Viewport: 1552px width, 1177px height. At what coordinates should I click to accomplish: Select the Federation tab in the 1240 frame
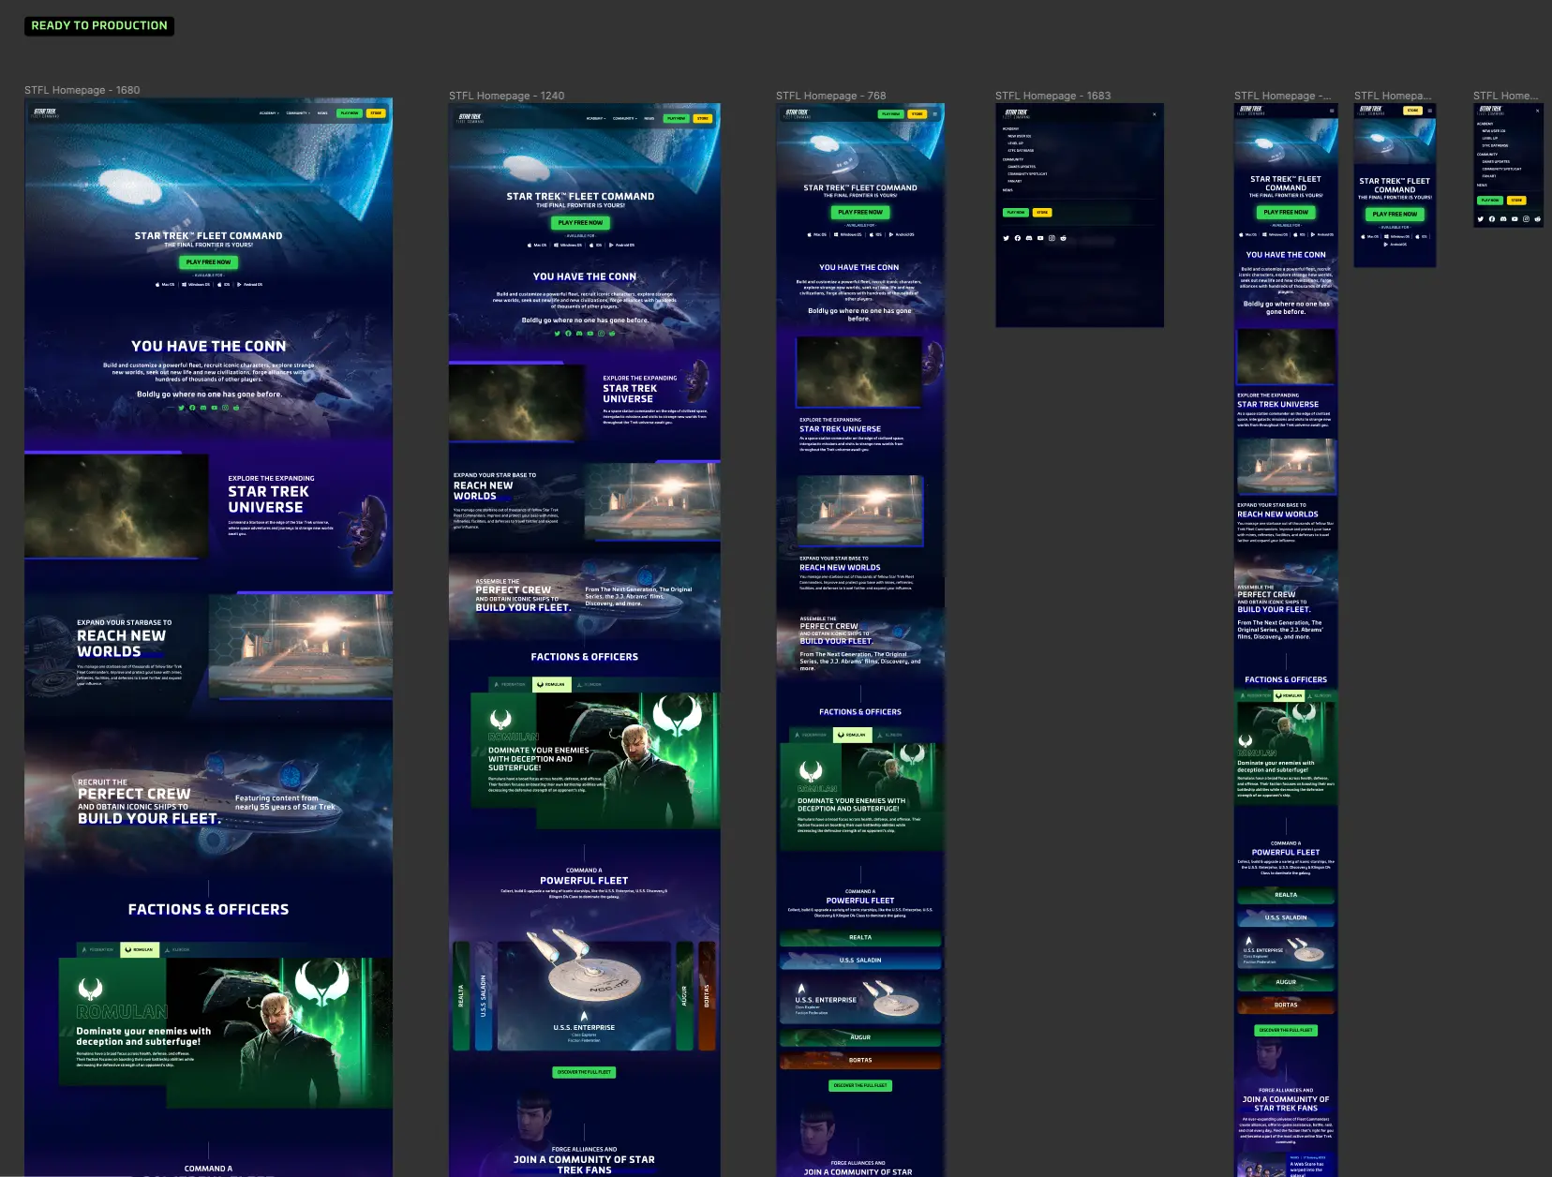511,684
